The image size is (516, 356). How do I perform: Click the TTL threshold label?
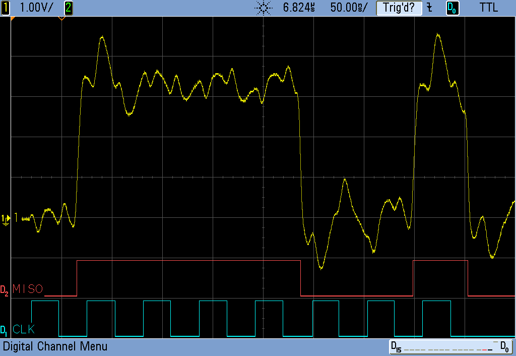(488, 8)
